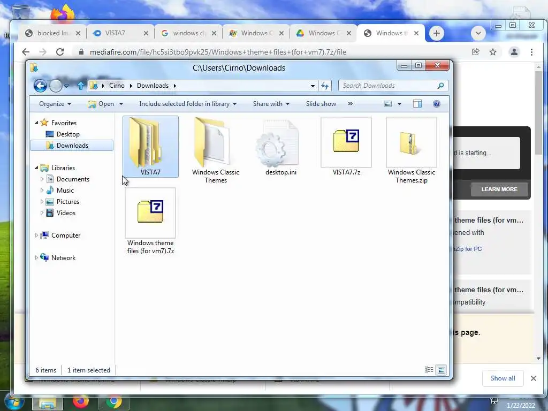Collapse the Libraries group

37,168
